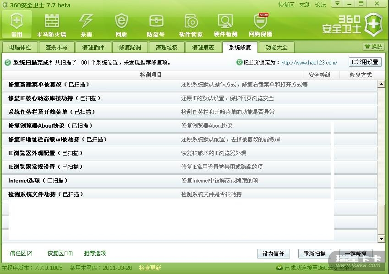Select row 检测系统文件劫持

coord(190,194)
